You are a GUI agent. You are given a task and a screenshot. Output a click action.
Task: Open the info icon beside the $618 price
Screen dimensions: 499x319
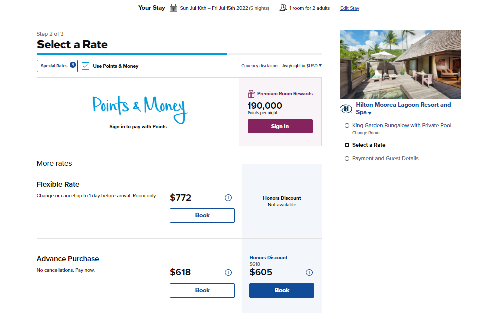pos(228,272)
